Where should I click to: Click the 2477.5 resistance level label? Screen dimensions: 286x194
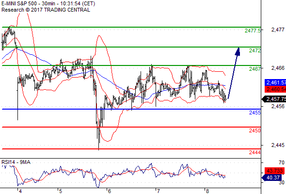coord(253,31)
